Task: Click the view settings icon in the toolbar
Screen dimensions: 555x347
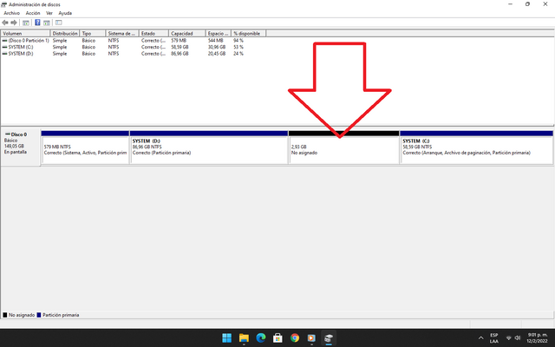Action: tap(59, 23)
